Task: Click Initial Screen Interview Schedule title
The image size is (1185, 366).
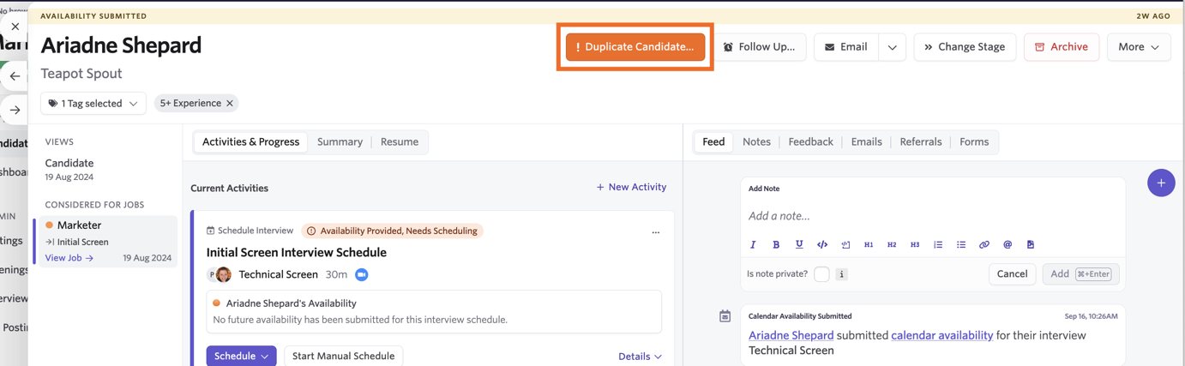Action: [x=297, y=253]
